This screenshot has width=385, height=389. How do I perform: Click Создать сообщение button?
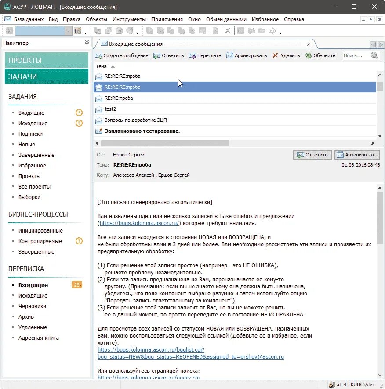click(x=122, y=55)
